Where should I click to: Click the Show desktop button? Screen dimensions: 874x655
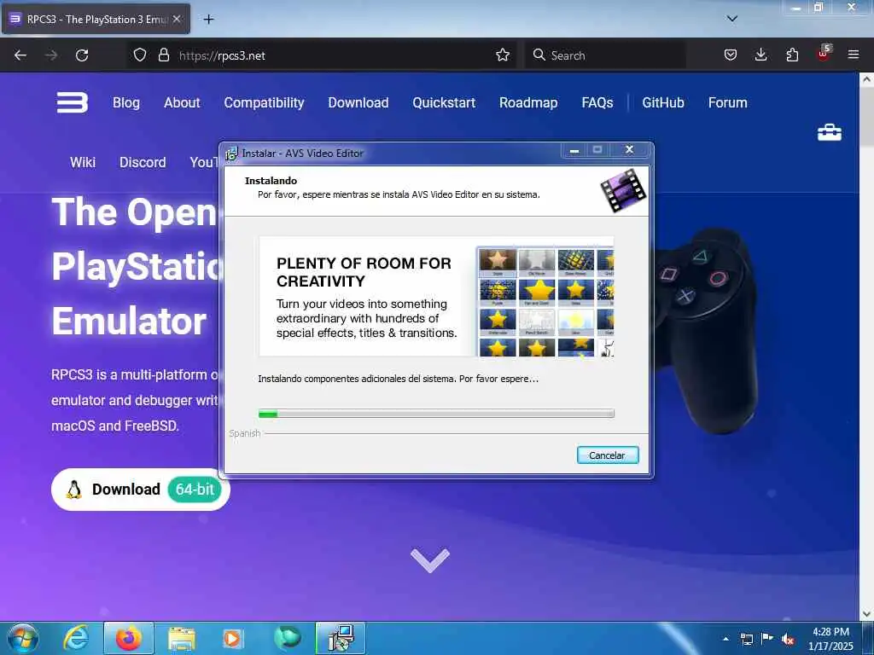[x=868, y=638]
